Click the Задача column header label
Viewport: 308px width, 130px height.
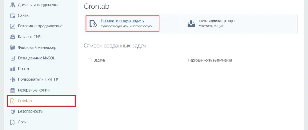[x=99, y=60]
